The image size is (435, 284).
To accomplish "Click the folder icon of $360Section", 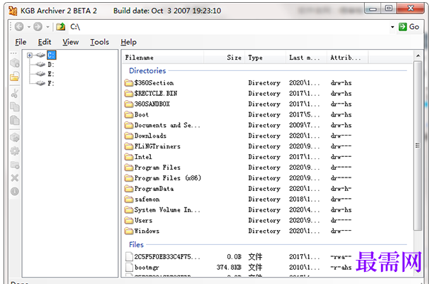I will click(129, 83).
